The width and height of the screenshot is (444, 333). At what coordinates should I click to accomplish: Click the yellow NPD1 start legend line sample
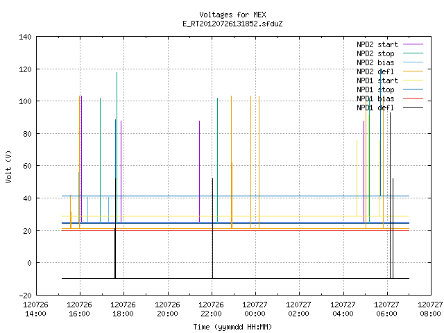point(413,80)
